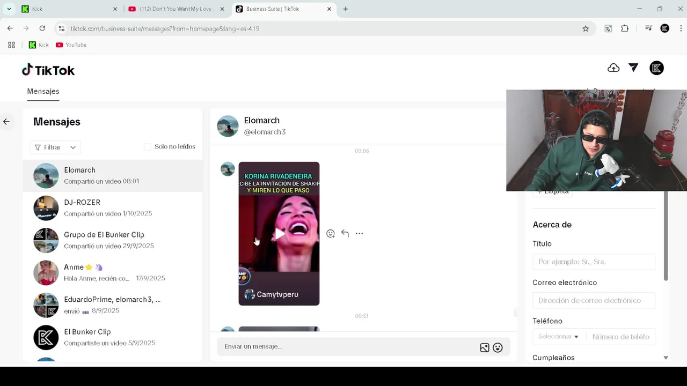Click the sender avatar beside video message
Screen dimensions: 687x386
228,169
